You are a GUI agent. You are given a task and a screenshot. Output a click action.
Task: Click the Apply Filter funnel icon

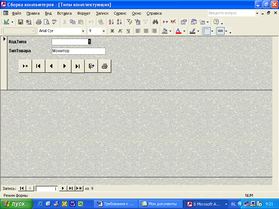[145, 22]
